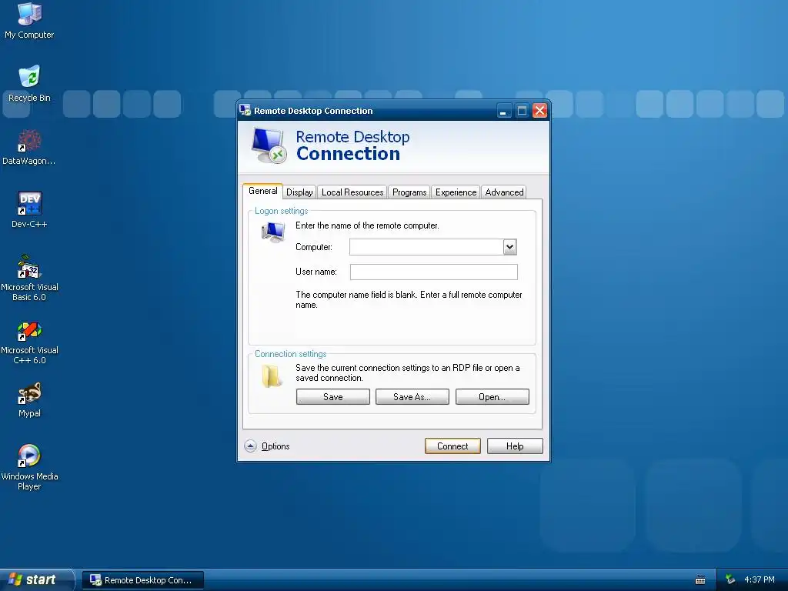Click the Remote Desktop monitor banner icon

click(x=269, y=145)
